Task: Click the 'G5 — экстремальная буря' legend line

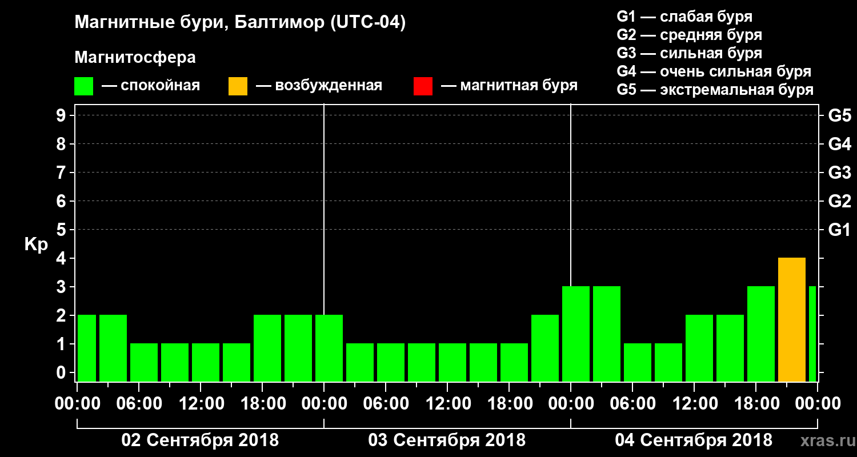Action: pos(715,90)
